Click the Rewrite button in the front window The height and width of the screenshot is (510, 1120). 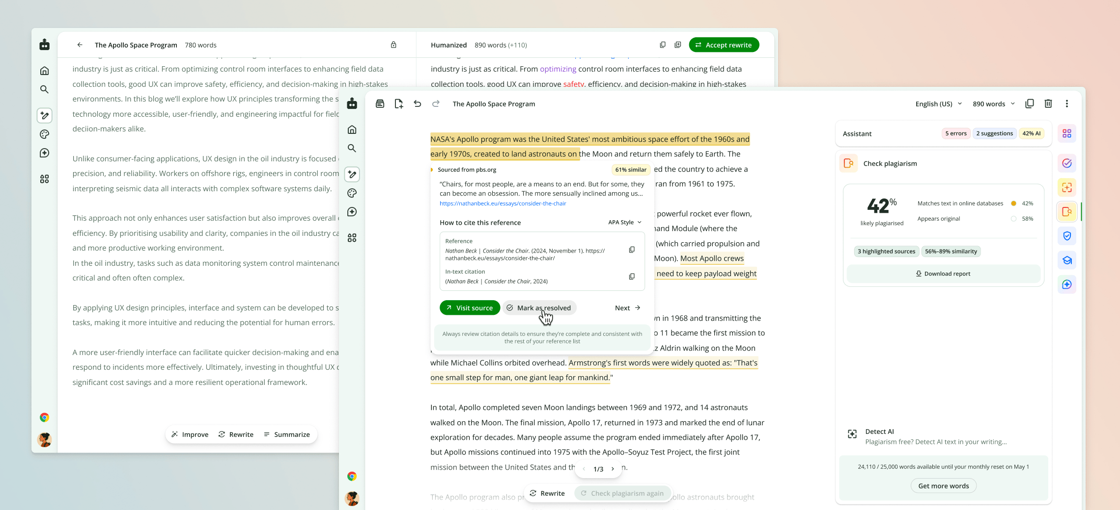click(x=547, y=493)
